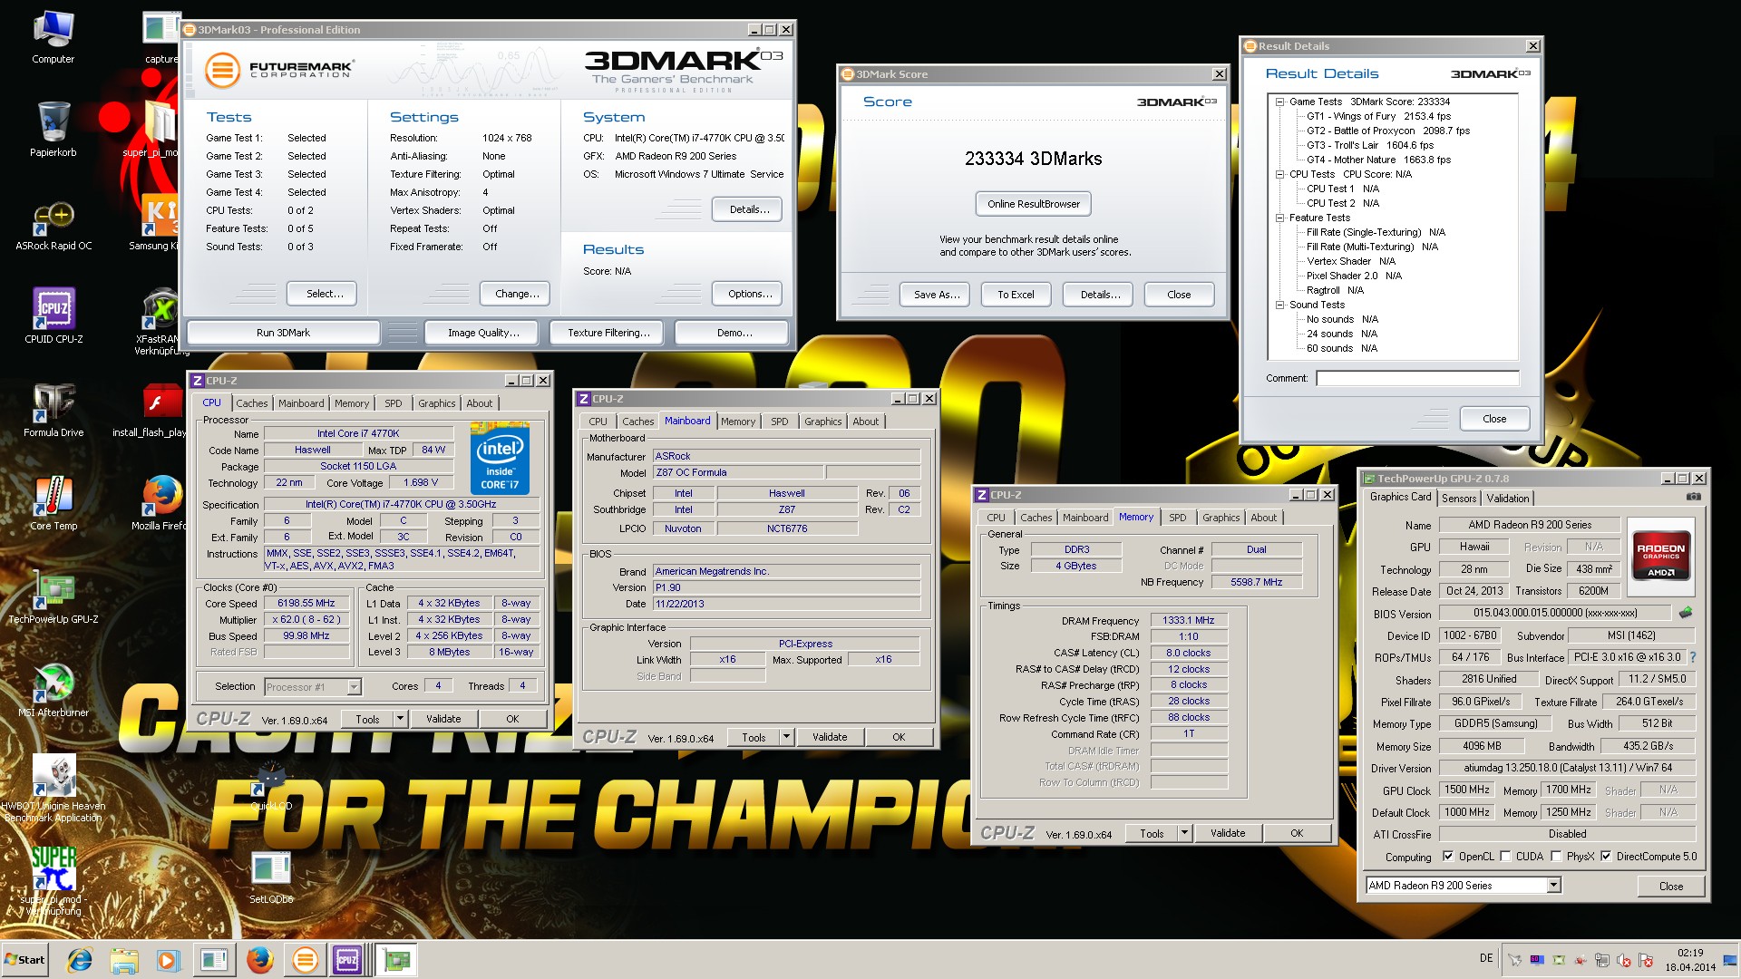
Task: Click Image Quality... button in 3DMark03
Action: click(x=483, y=334)
